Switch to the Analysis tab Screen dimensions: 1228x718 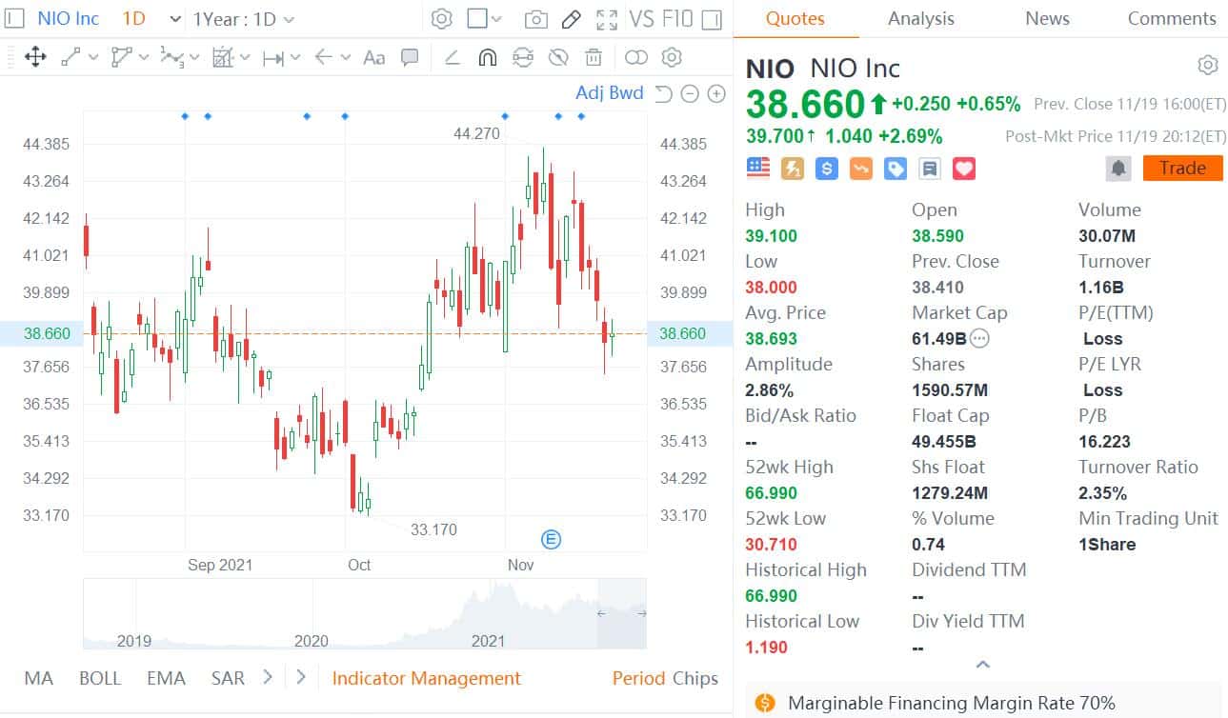(x=919, y=18)
